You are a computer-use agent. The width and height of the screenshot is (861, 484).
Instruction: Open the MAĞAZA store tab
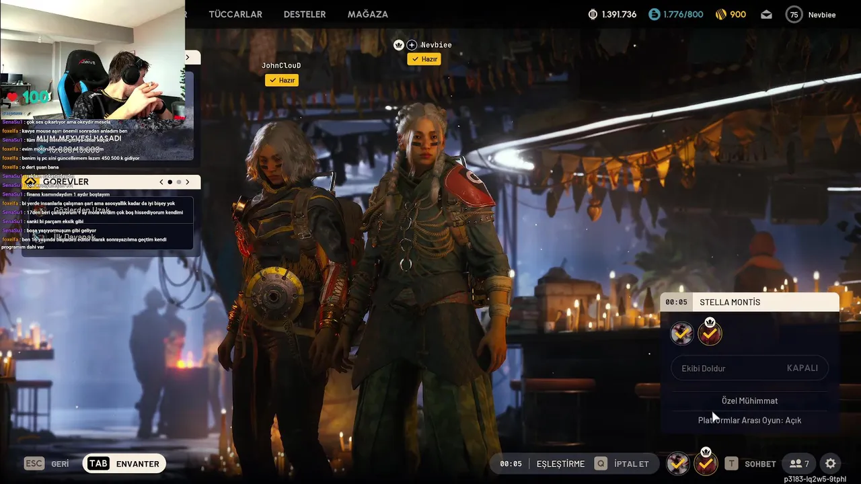point(368,14)
